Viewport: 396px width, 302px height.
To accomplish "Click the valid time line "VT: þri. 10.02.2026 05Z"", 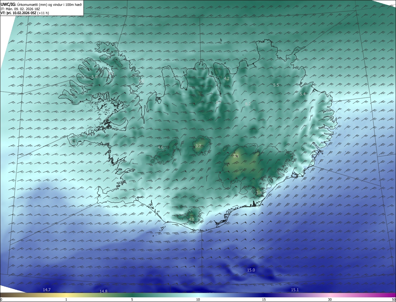I will coord(19,13).
